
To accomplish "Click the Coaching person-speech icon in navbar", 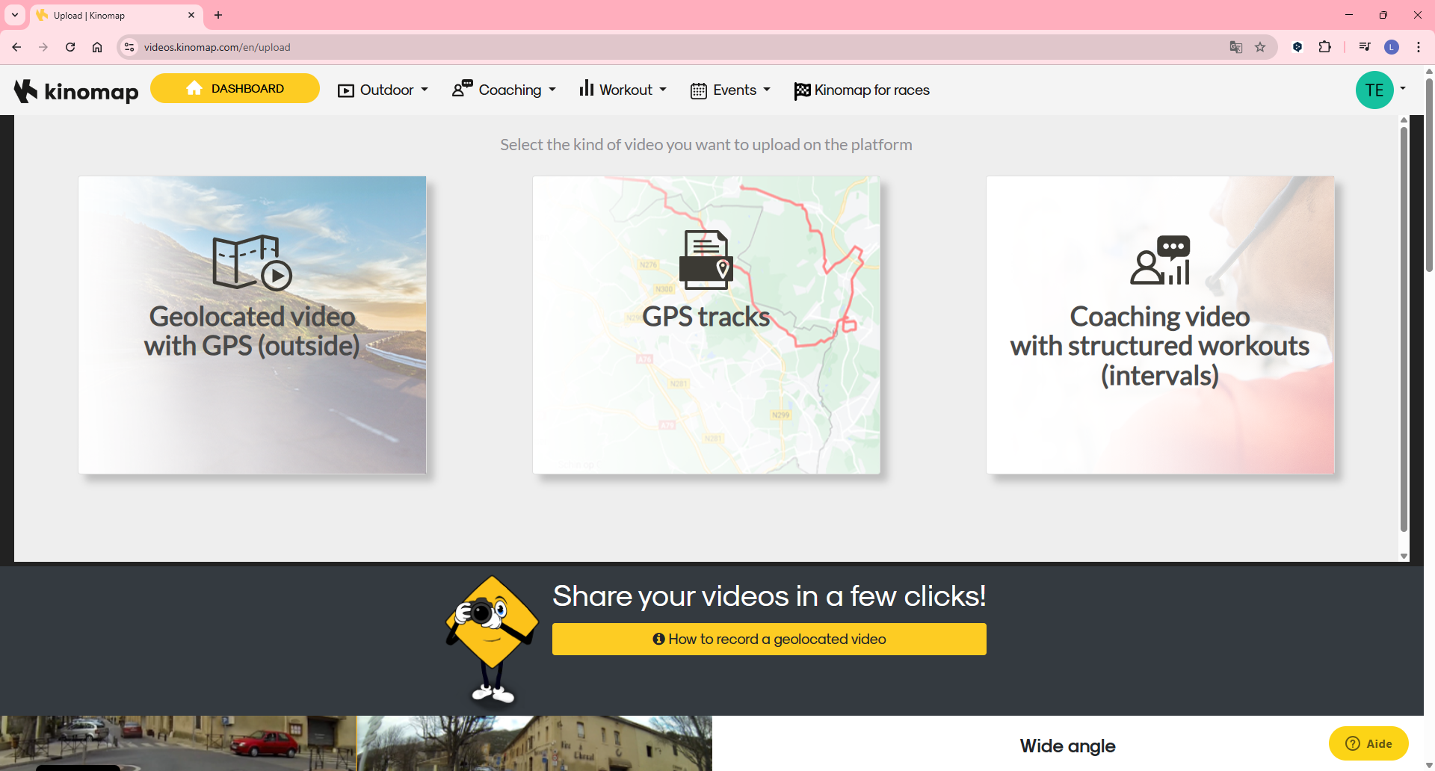I will pos(462,88).
